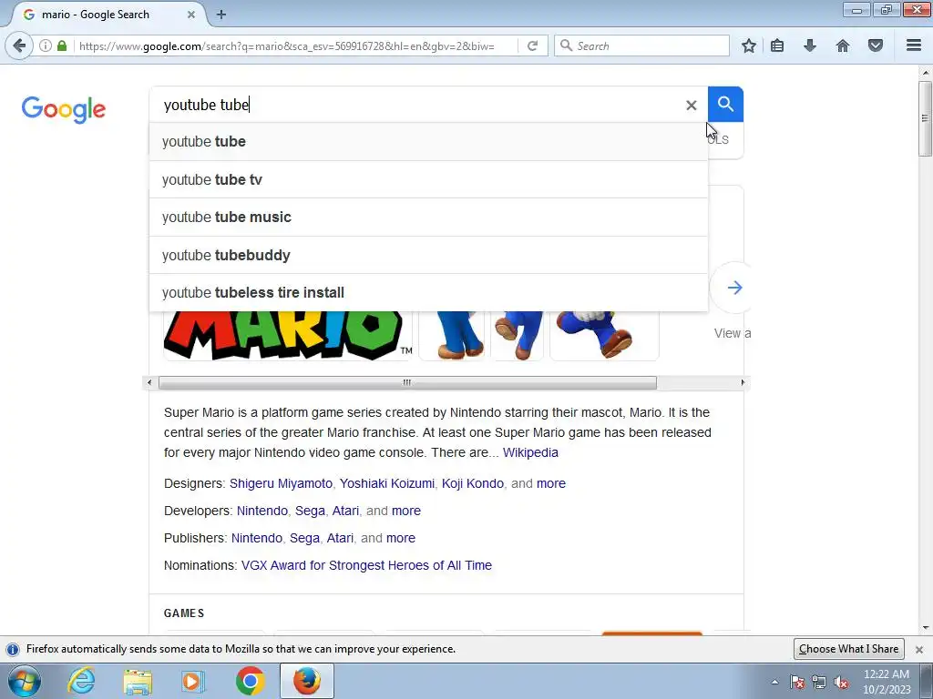
Task: Open Windows Explorer folder in taskbar
Action: pyautogui.click(x=138, y=681)
